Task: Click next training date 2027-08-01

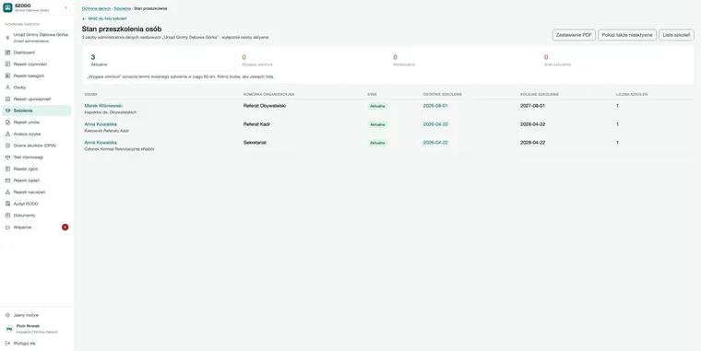Action: click(532, 106)
